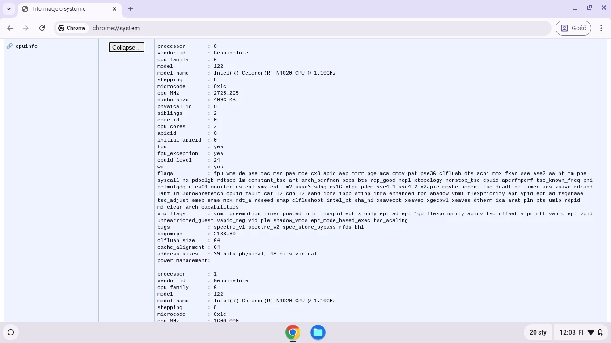Click the Chrome site info chip
Viewport: 611px width, 343px height.
[72, 28]
